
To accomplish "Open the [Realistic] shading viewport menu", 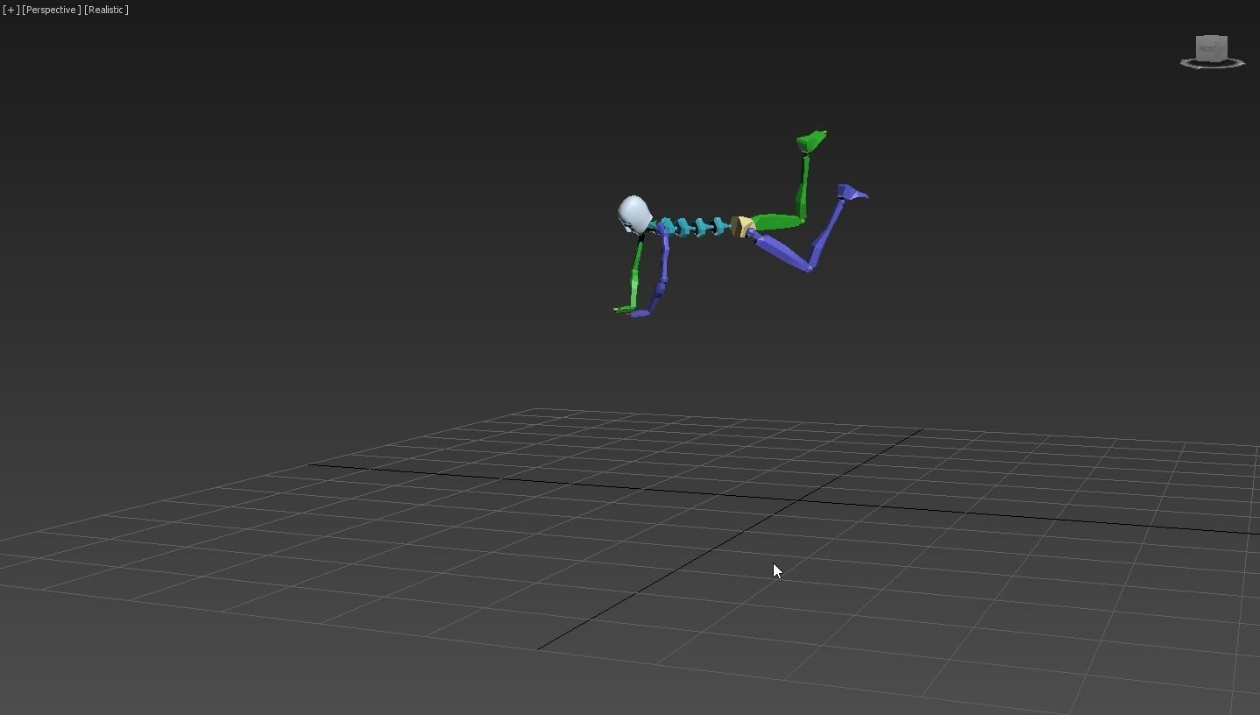I will pos(106,10).
